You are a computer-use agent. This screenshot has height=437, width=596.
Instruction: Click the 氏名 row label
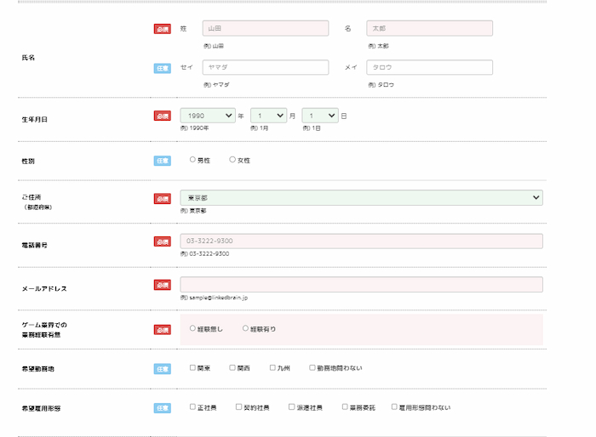28,58
